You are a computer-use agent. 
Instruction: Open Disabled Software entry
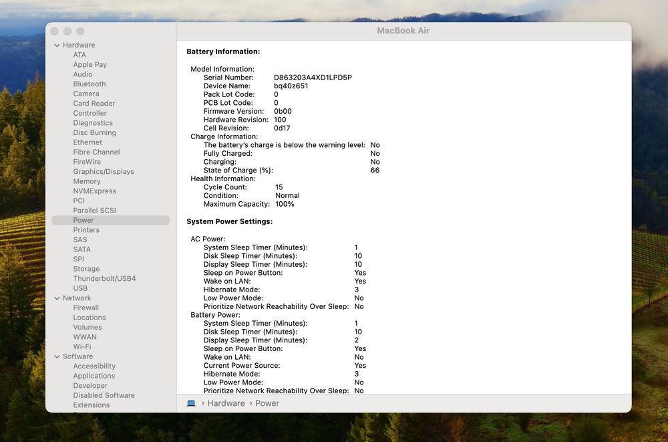coord(104,395)
